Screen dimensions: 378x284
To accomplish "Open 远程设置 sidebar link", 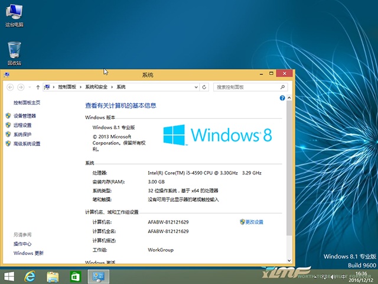I will point(22,125).
